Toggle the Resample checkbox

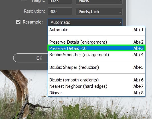(18, 22)
